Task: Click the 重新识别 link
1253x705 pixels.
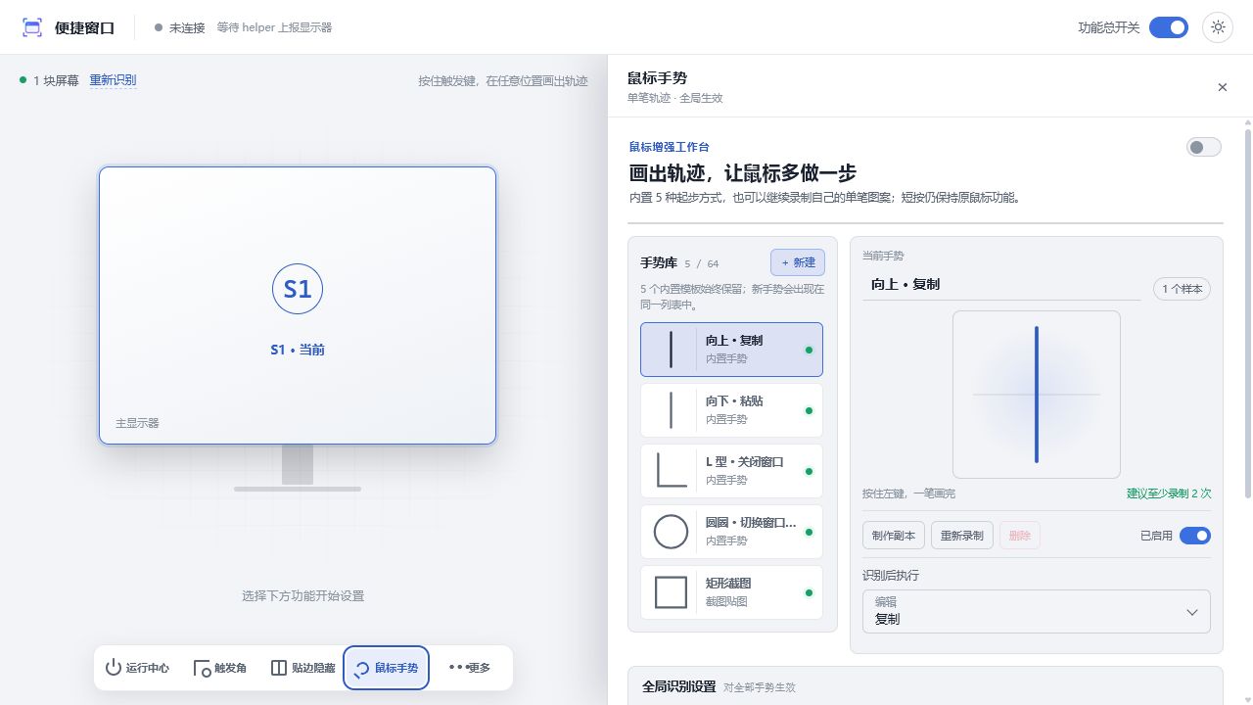Action: coord(113,80)
